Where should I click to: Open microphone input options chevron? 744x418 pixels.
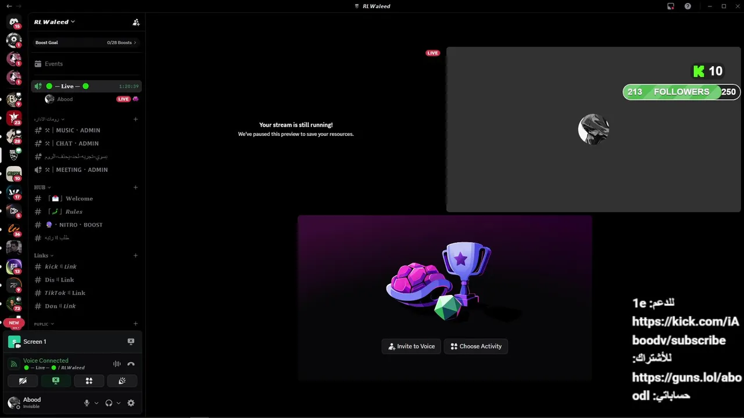96,403
